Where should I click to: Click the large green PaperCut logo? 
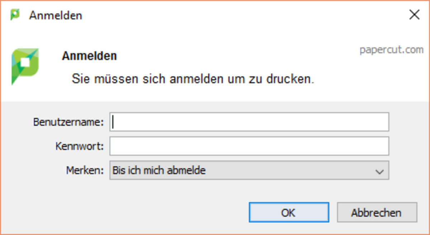25,66
